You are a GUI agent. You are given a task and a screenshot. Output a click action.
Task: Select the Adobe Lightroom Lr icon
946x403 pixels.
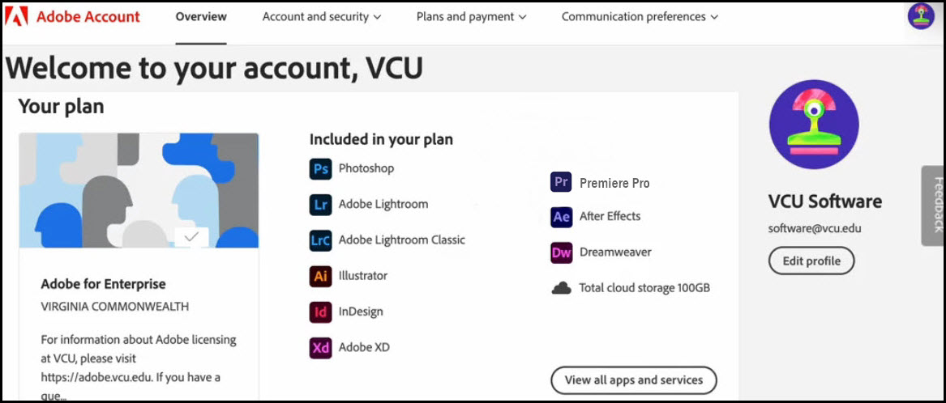click(x=320, y=205)
